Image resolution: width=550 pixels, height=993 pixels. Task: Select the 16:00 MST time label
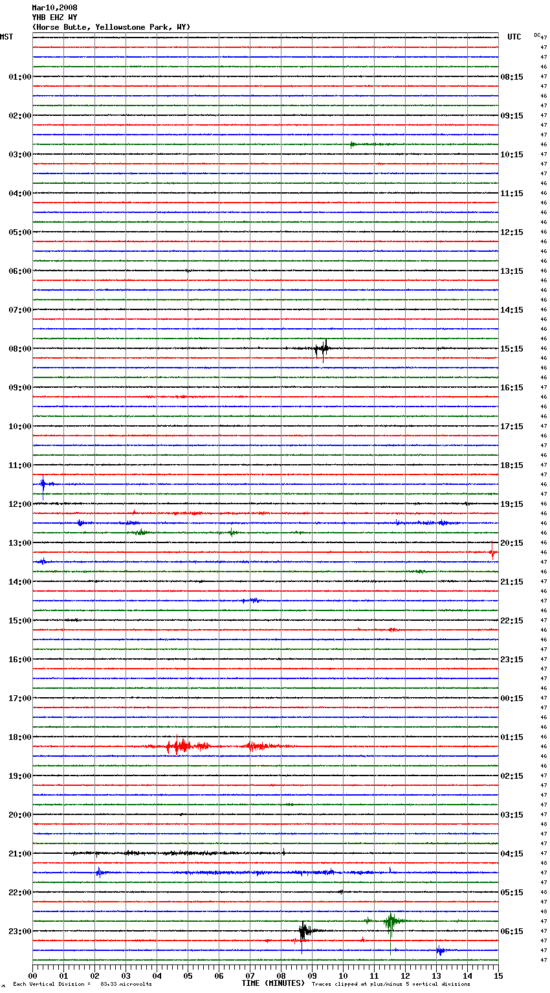pos(20,660)
